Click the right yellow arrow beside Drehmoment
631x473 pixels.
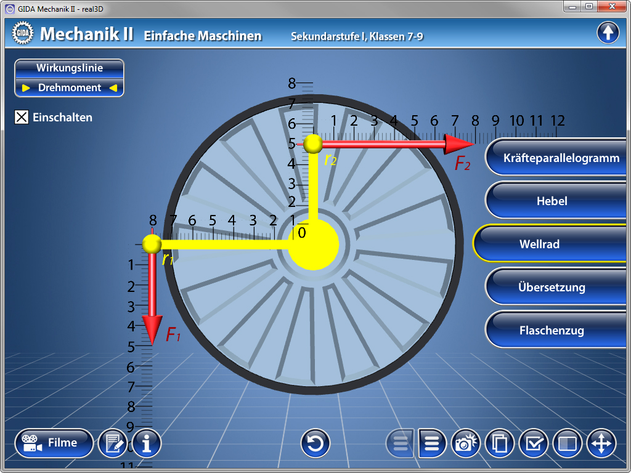pyautogui.click(x=113, y=88)
